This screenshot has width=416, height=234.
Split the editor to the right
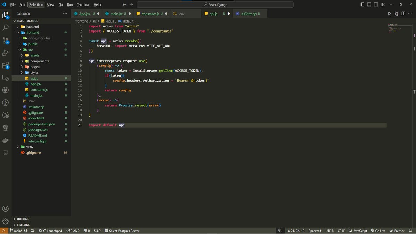click(403, 14)
